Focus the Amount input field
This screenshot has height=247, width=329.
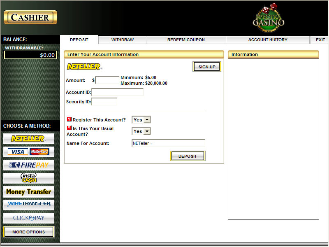[107, 80]
